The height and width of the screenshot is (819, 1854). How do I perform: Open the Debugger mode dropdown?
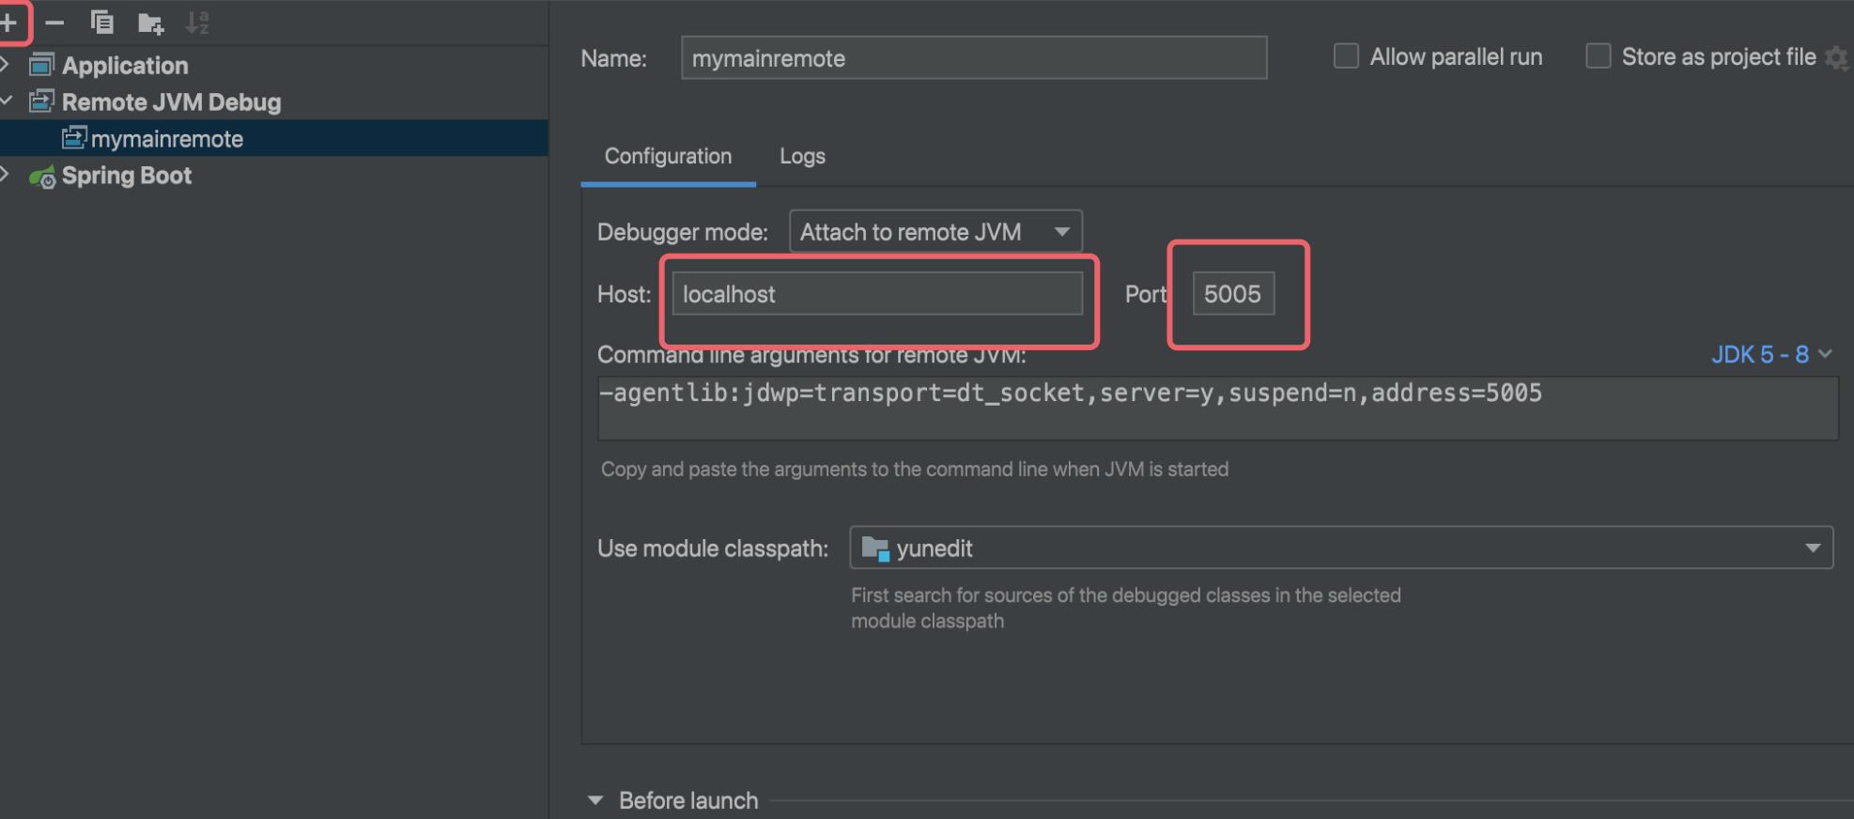click(935, 231)
